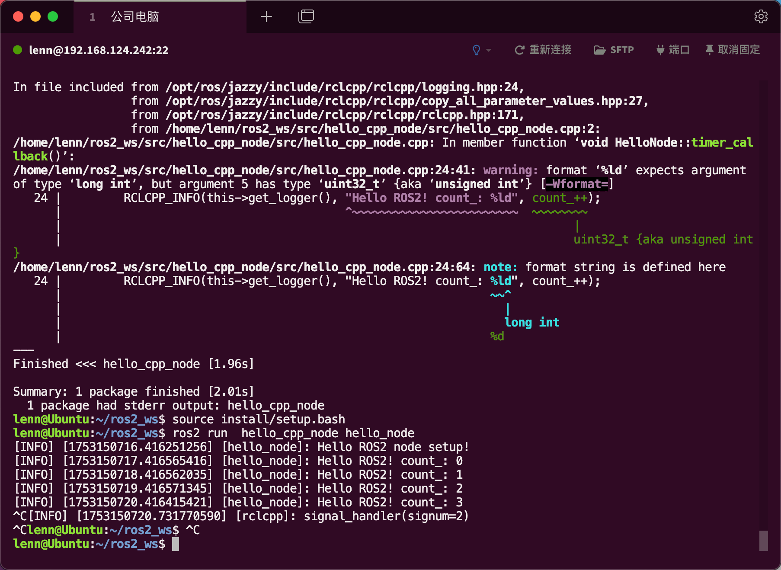Click 'Summary: 1 package finished' line
Image resolution: width=781 pixels, height=570 pixels.
click(134, 392)
